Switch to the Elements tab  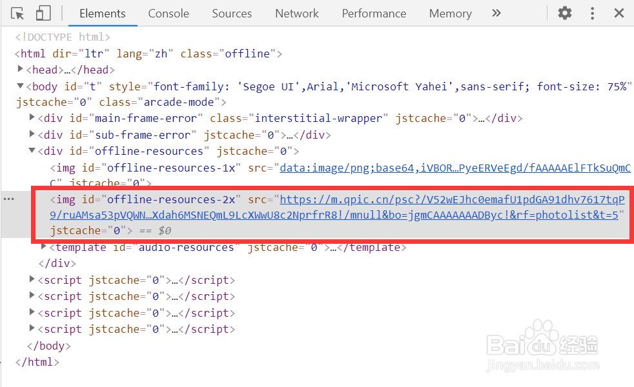103,14
